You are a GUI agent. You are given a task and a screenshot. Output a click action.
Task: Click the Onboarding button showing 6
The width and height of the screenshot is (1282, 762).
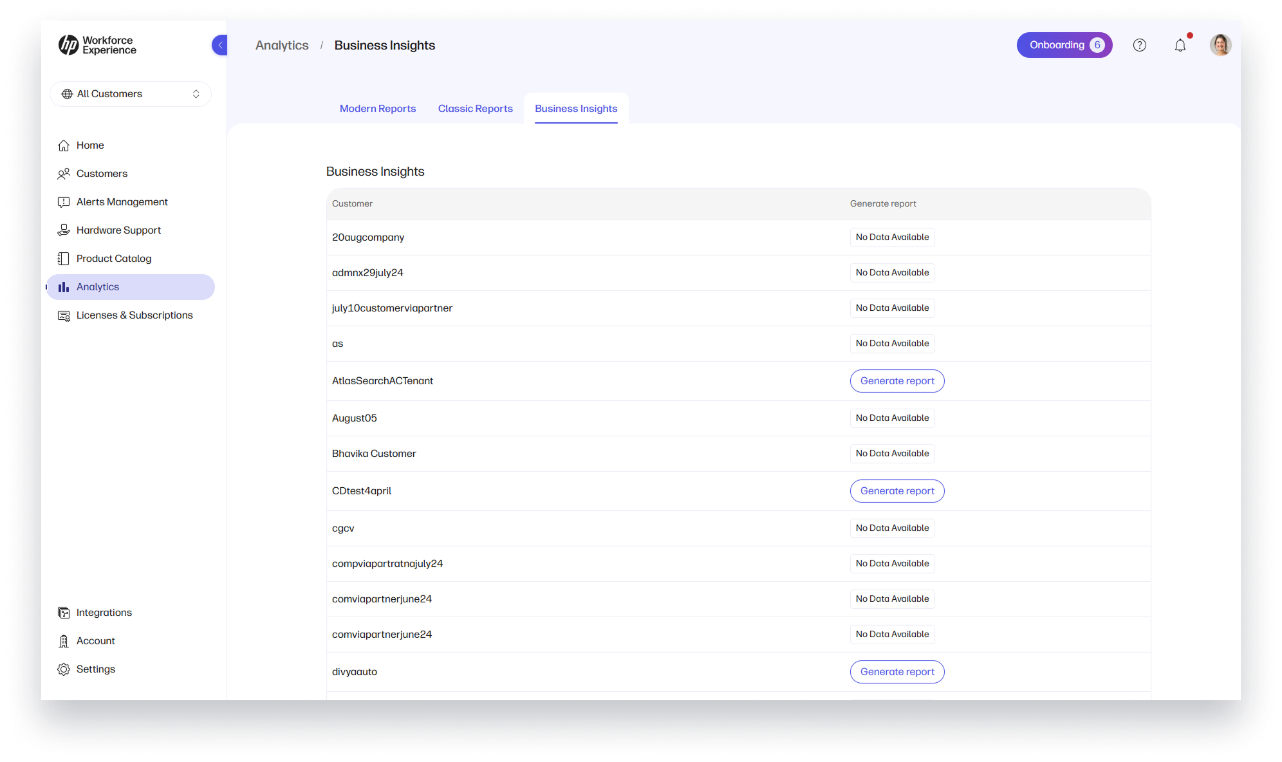pos(1064,45)
